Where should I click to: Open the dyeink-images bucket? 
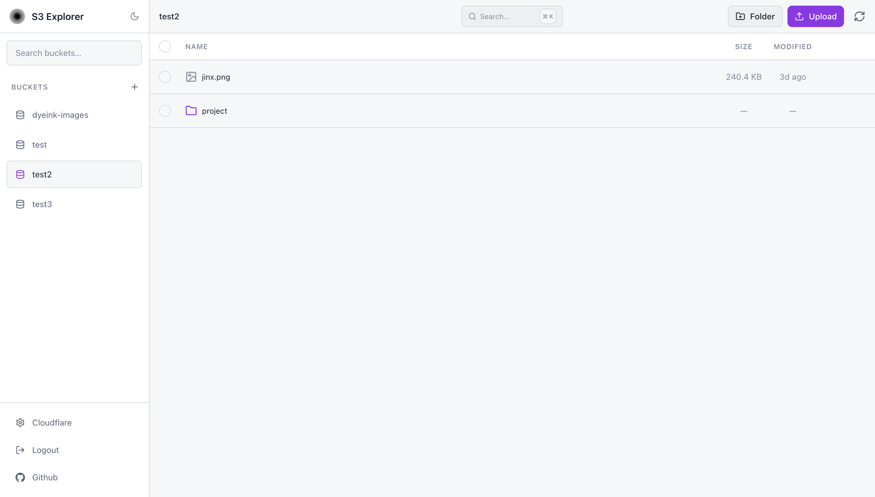tap(60, 115)
